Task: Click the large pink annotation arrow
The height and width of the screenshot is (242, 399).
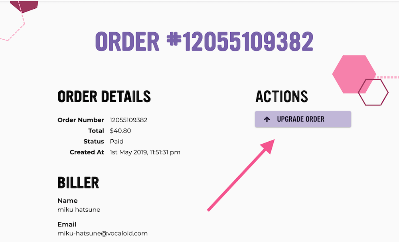Action: coord(241,175)
